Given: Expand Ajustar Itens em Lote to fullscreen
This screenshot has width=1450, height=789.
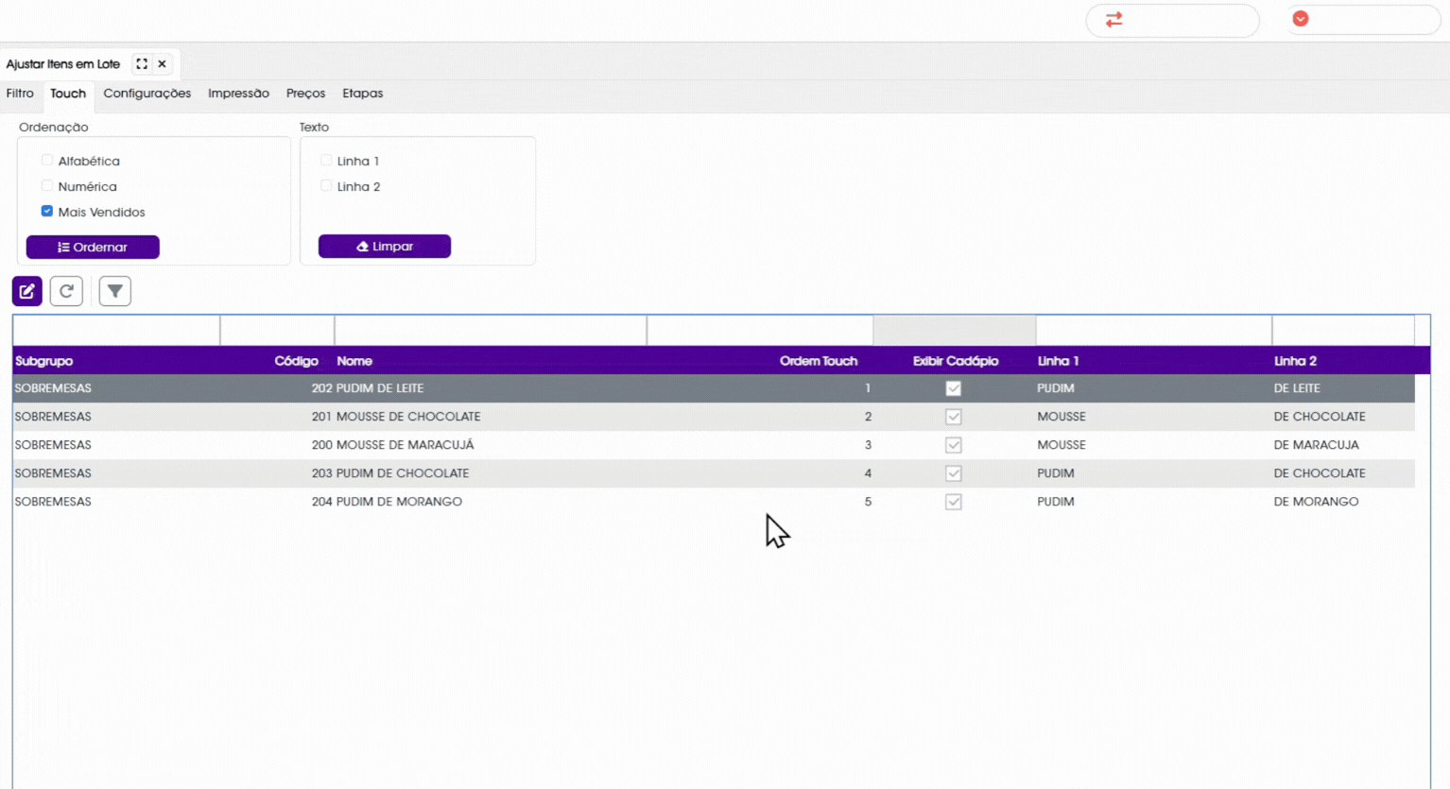Looking at the screenshot, I should pos(142,64).
